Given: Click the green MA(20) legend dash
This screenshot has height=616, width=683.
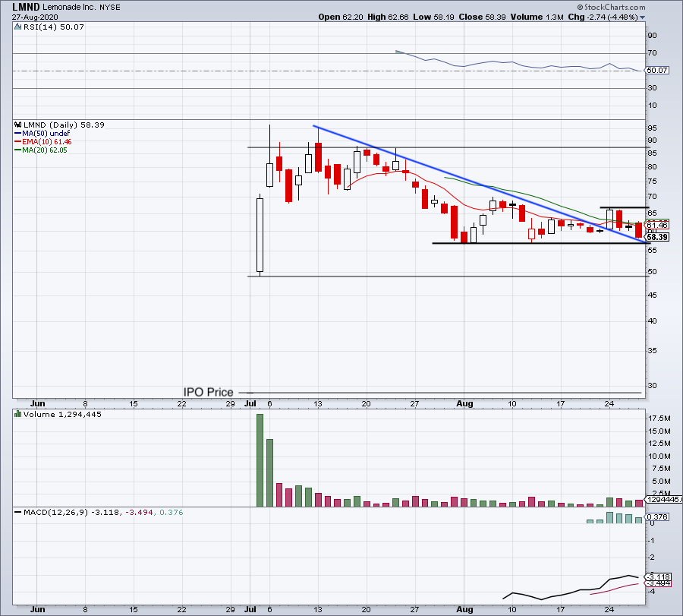Looking at the screenshot, I should (x=18, y=150).
